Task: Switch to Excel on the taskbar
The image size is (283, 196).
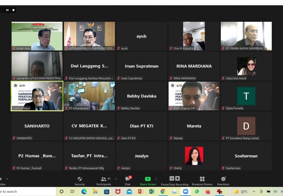Action: coord(152,192)
